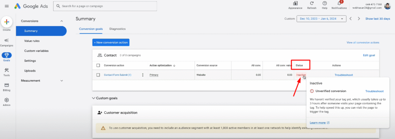Image resolution: width=395 pixels, height=139 pixels.
Task: Expand the Measurement sidebar section
Action: 62,81
